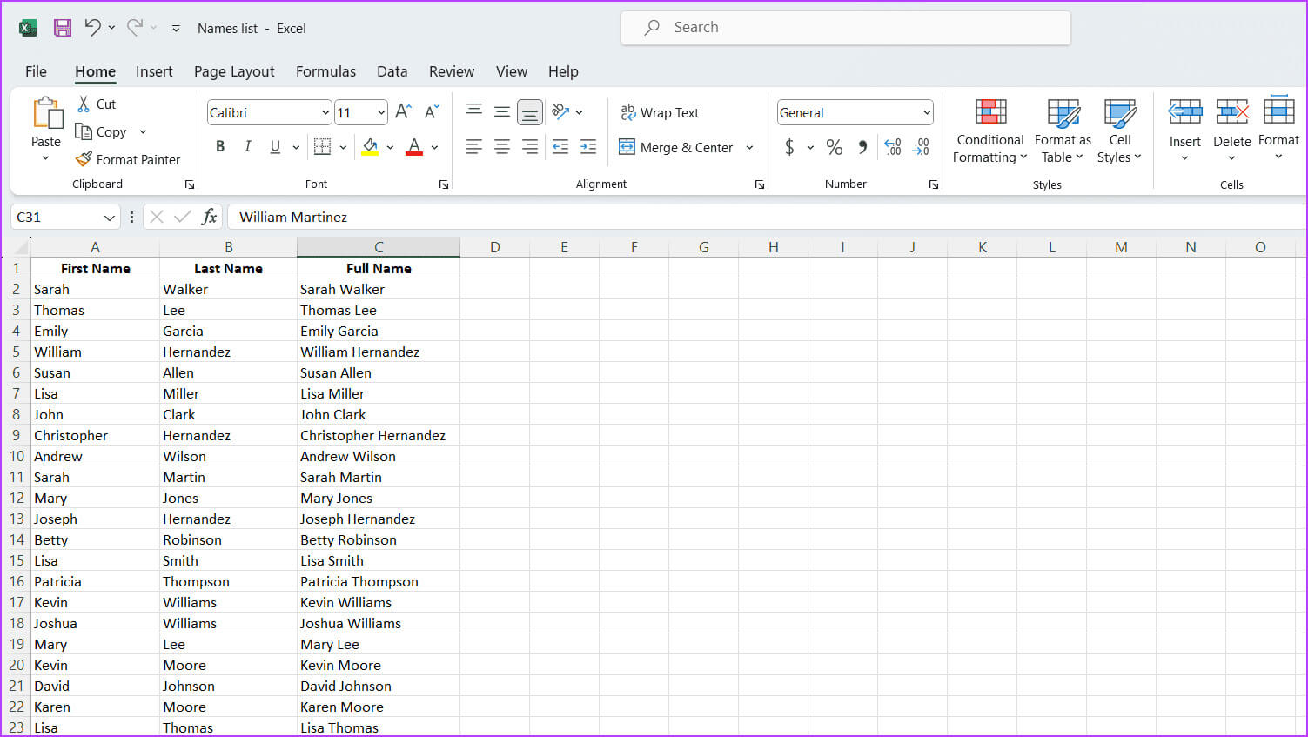Click the Paste button
The height and width of the screenshot is (737, 1308).
[x=46, y=124]
